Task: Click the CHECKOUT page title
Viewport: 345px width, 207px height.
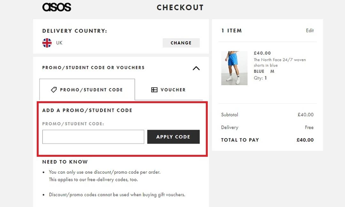Action: 180,7
